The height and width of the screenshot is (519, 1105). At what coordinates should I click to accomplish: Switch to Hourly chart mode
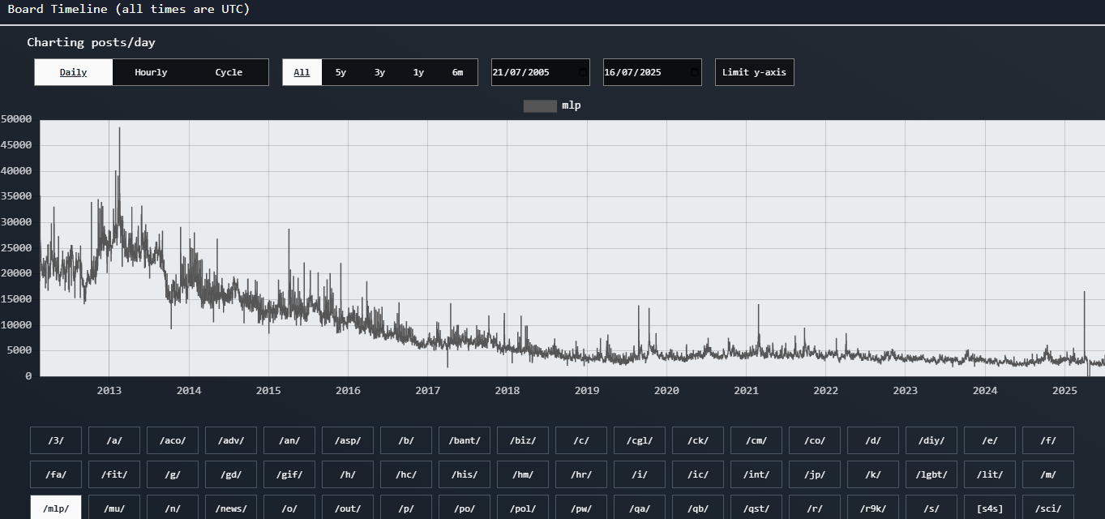coord(151,72)
